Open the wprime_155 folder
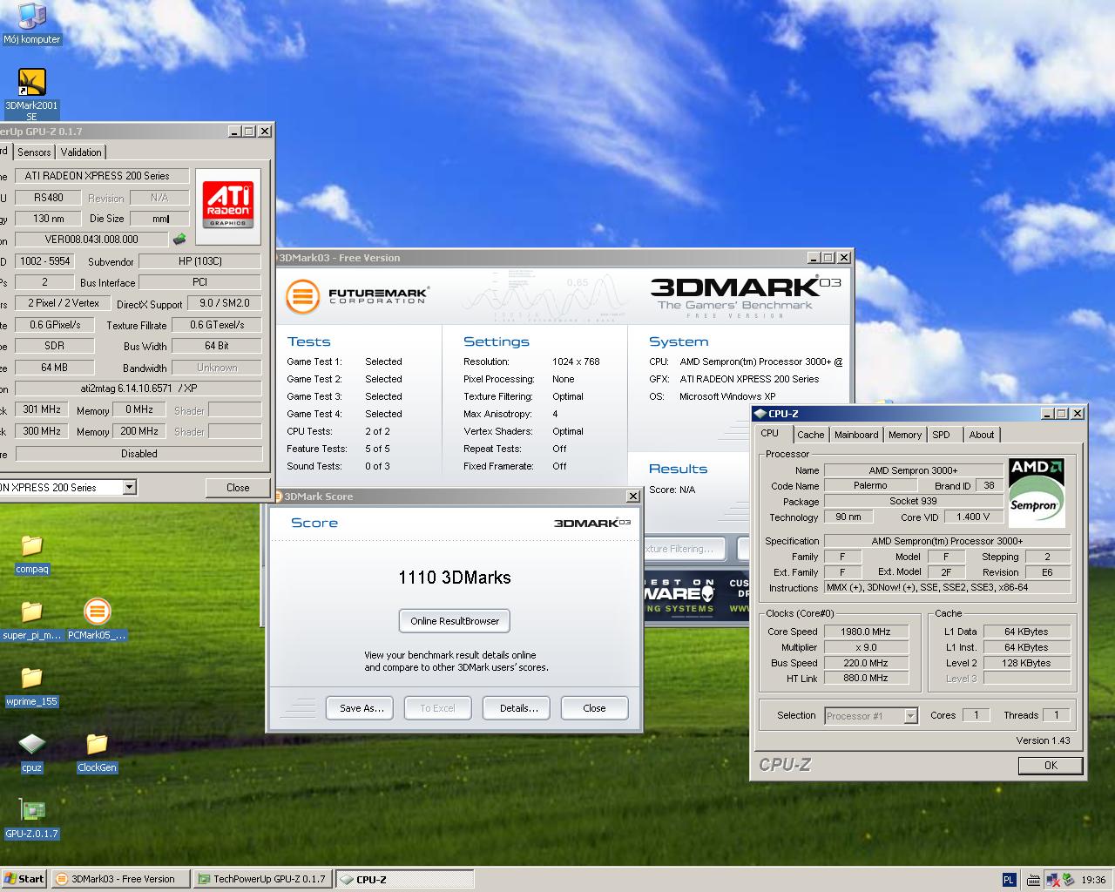 click(x=31, y=686)
